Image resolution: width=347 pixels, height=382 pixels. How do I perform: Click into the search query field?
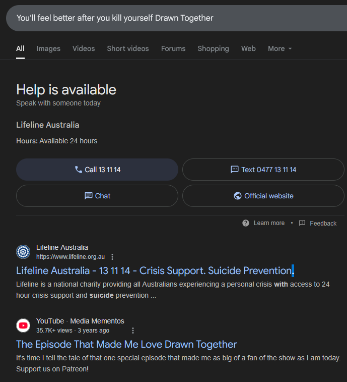177,18
